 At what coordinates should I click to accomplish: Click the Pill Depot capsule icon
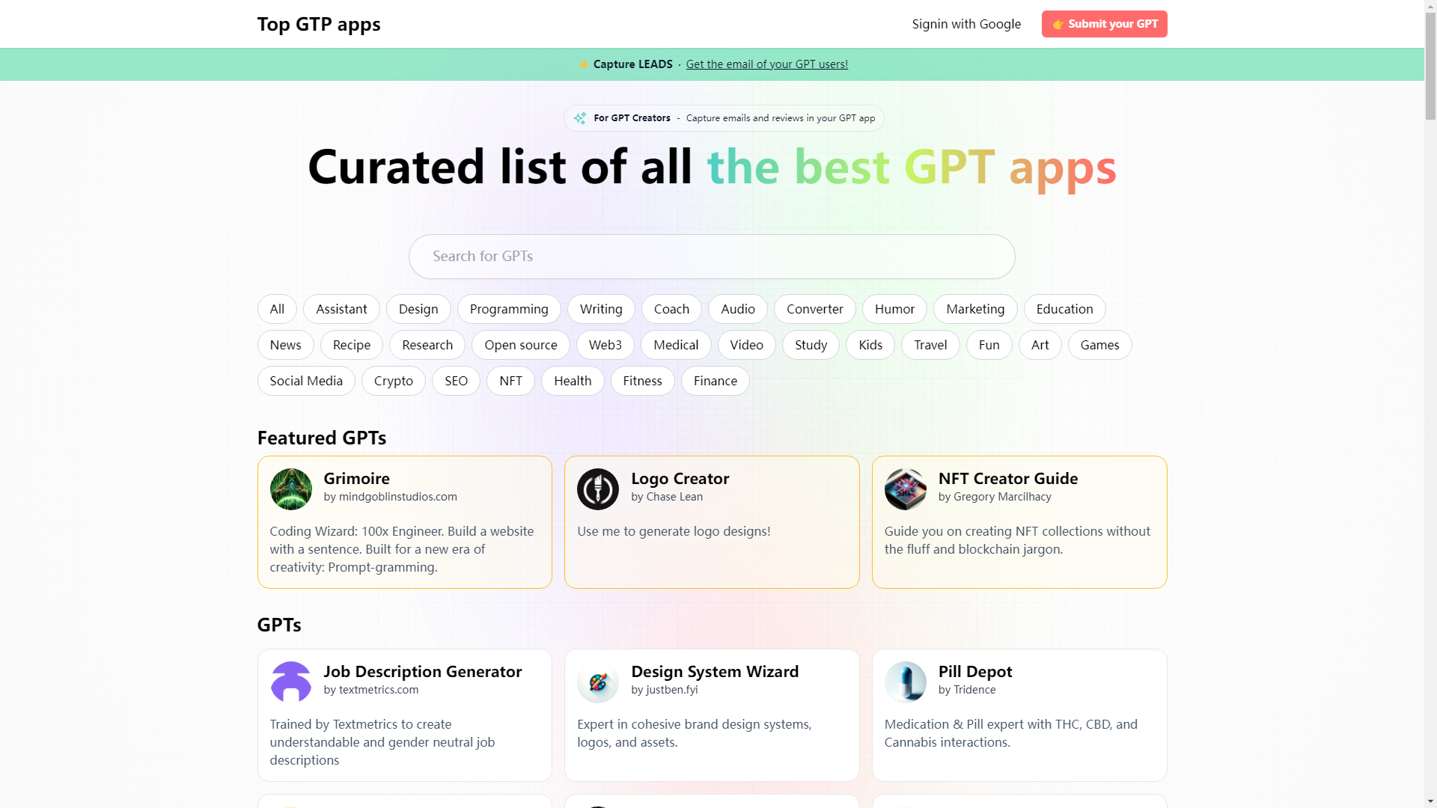pyautogui.click(x=905, y=682)
